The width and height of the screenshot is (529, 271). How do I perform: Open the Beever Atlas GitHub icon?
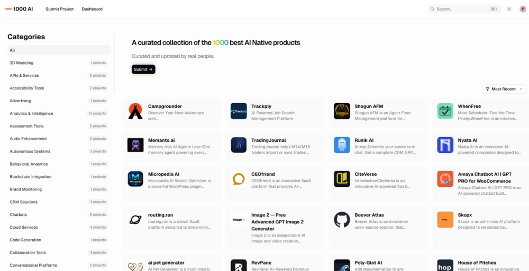click(342, 220)
